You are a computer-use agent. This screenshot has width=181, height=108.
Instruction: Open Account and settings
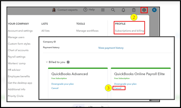point(20,31)
